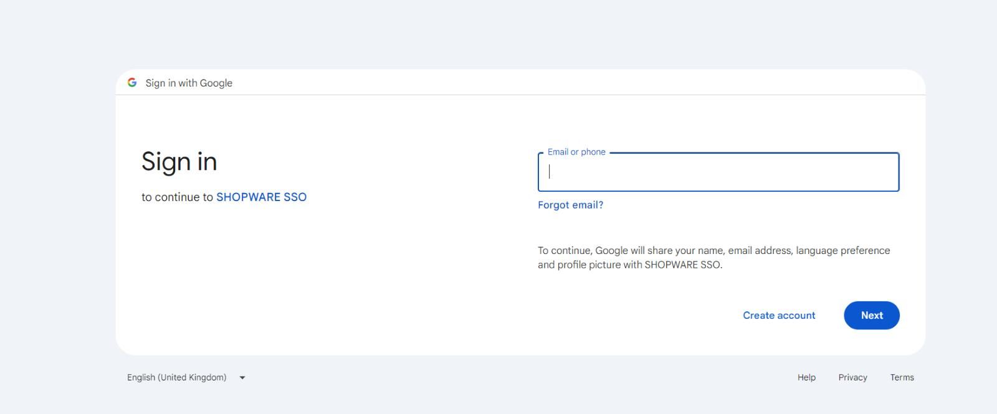Open the Privacy link in footer
Image resolution: width=997 pixels, height=414 pixels.
pyautogui.click(x=852, y=377)
